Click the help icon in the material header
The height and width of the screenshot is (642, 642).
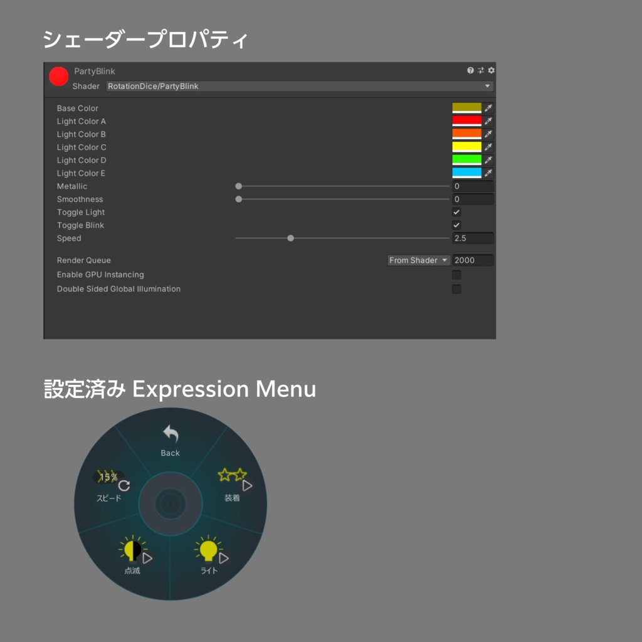tap(470, 71)
